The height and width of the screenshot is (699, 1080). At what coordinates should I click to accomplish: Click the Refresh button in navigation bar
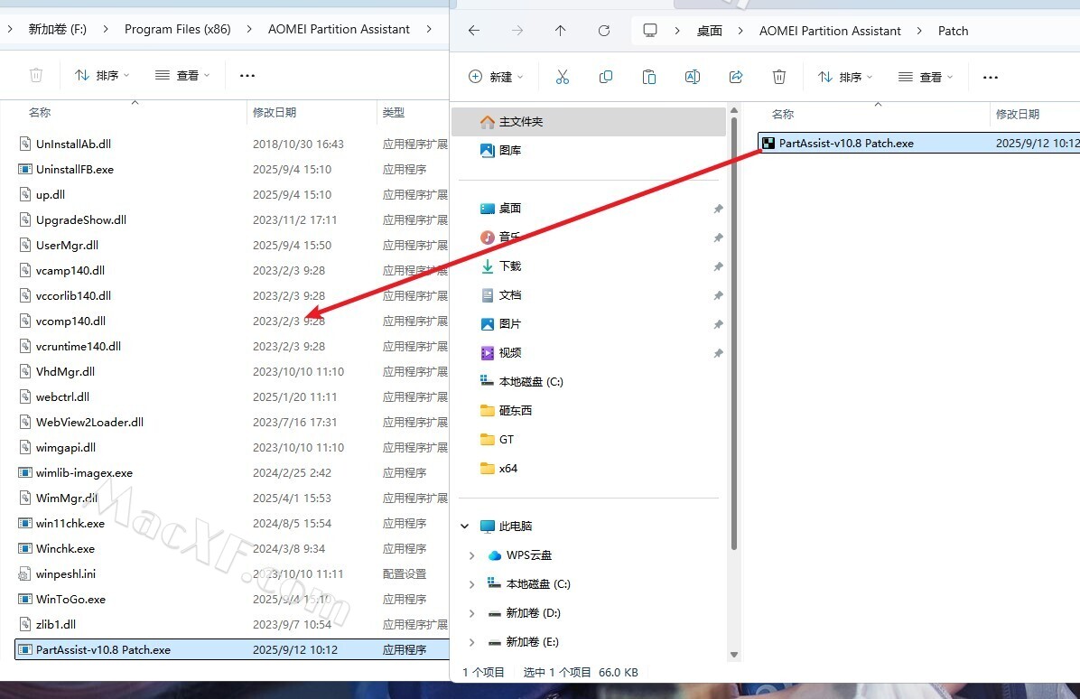coord(604,31)
